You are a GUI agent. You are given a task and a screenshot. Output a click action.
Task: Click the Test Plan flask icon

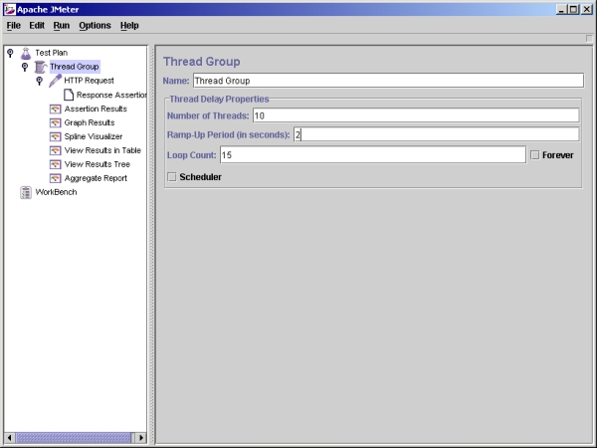click(x=26, y=53)
